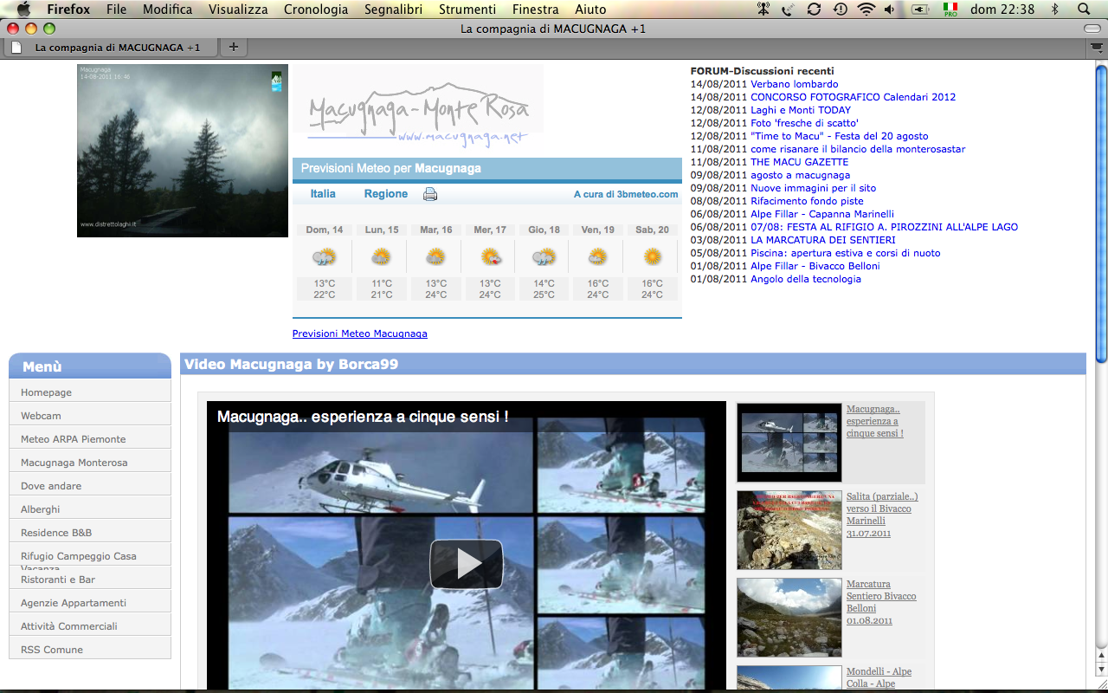The width and height of the screenshot is (1108, 693).
Task: Click the Lun, 15 weather icon
Action: coord(381,257)
